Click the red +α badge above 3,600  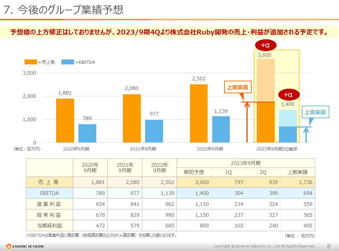click(266, 45)
